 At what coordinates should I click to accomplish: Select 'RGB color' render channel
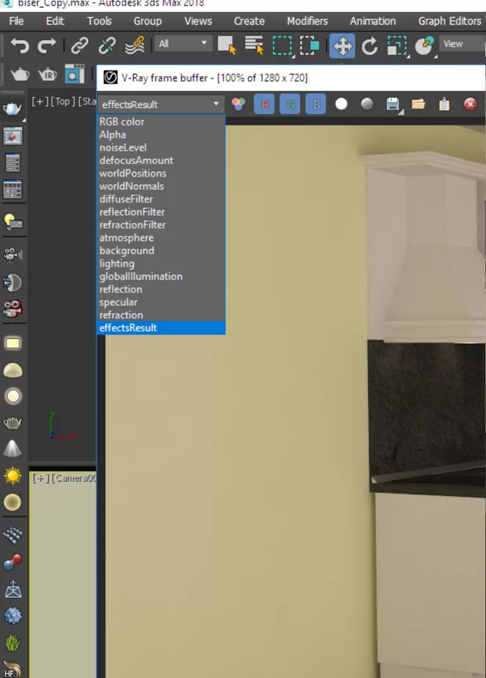tap(161, 122)
